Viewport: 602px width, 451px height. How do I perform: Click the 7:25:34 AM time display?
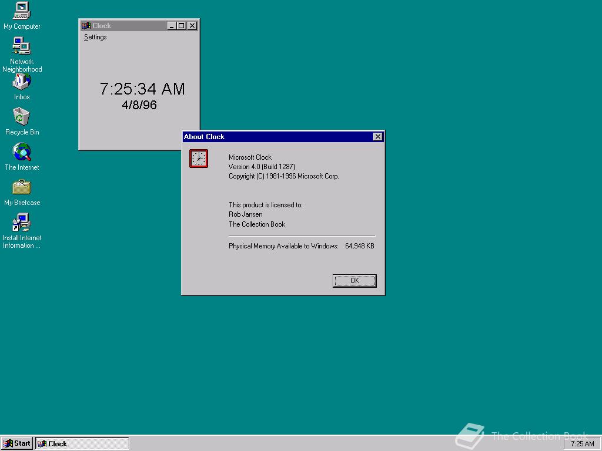pyautogui.click(x=142, y=89)
